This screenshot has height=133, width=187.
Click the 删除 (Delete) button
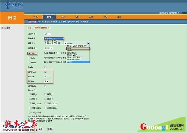(50, 129)
